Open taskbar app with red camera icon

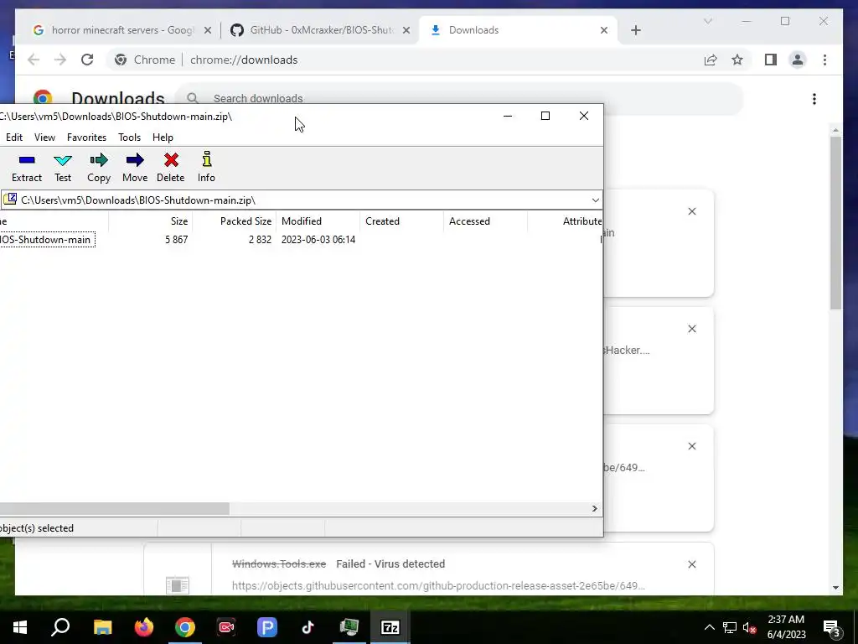(x=226, y=627)
